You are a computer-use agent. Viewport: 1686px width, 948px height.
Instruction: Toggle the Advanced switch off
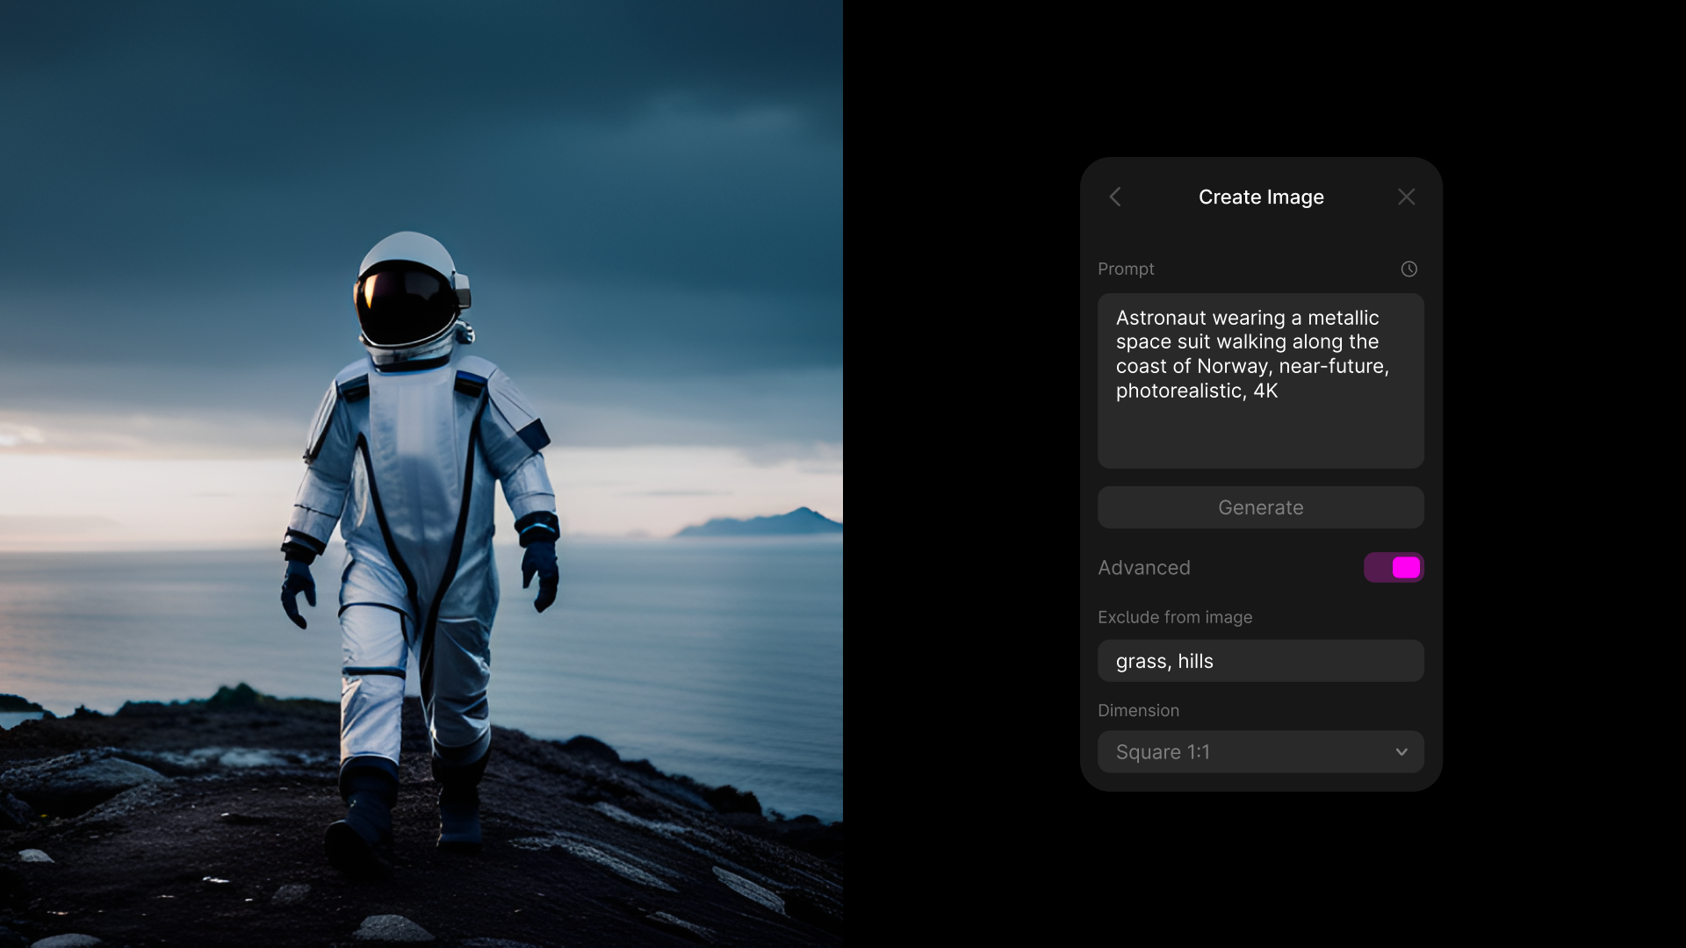1393,568
